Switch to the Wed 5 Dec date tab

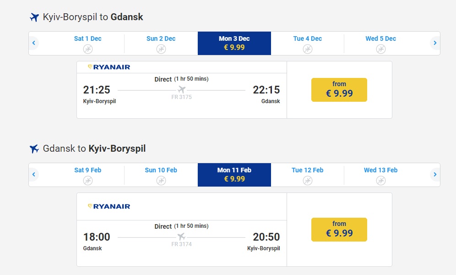coord(381,43)
